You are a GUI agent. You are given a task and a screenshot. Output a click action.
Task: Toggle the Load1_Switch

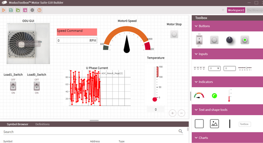[x=13, y=86]
